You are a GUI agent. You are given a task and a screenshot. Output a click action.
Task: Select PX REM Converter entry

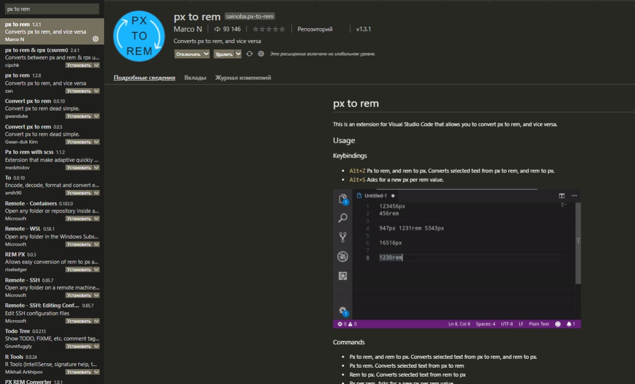[52, 381]
